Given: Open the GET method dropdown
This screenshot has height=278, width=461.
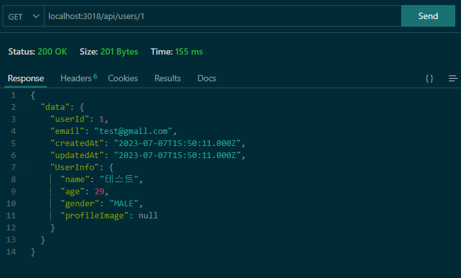Looking at the screenshot, I should 24,16.
